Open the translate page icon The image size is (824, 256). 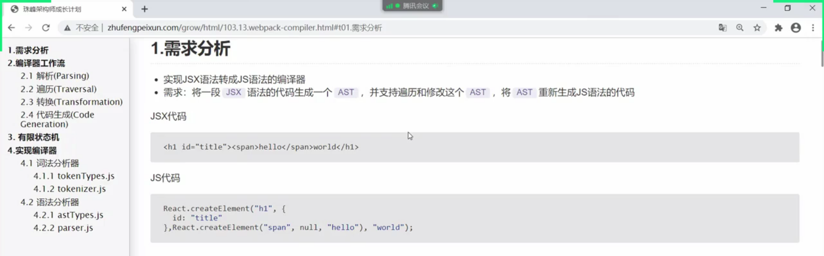click(723, 28)
